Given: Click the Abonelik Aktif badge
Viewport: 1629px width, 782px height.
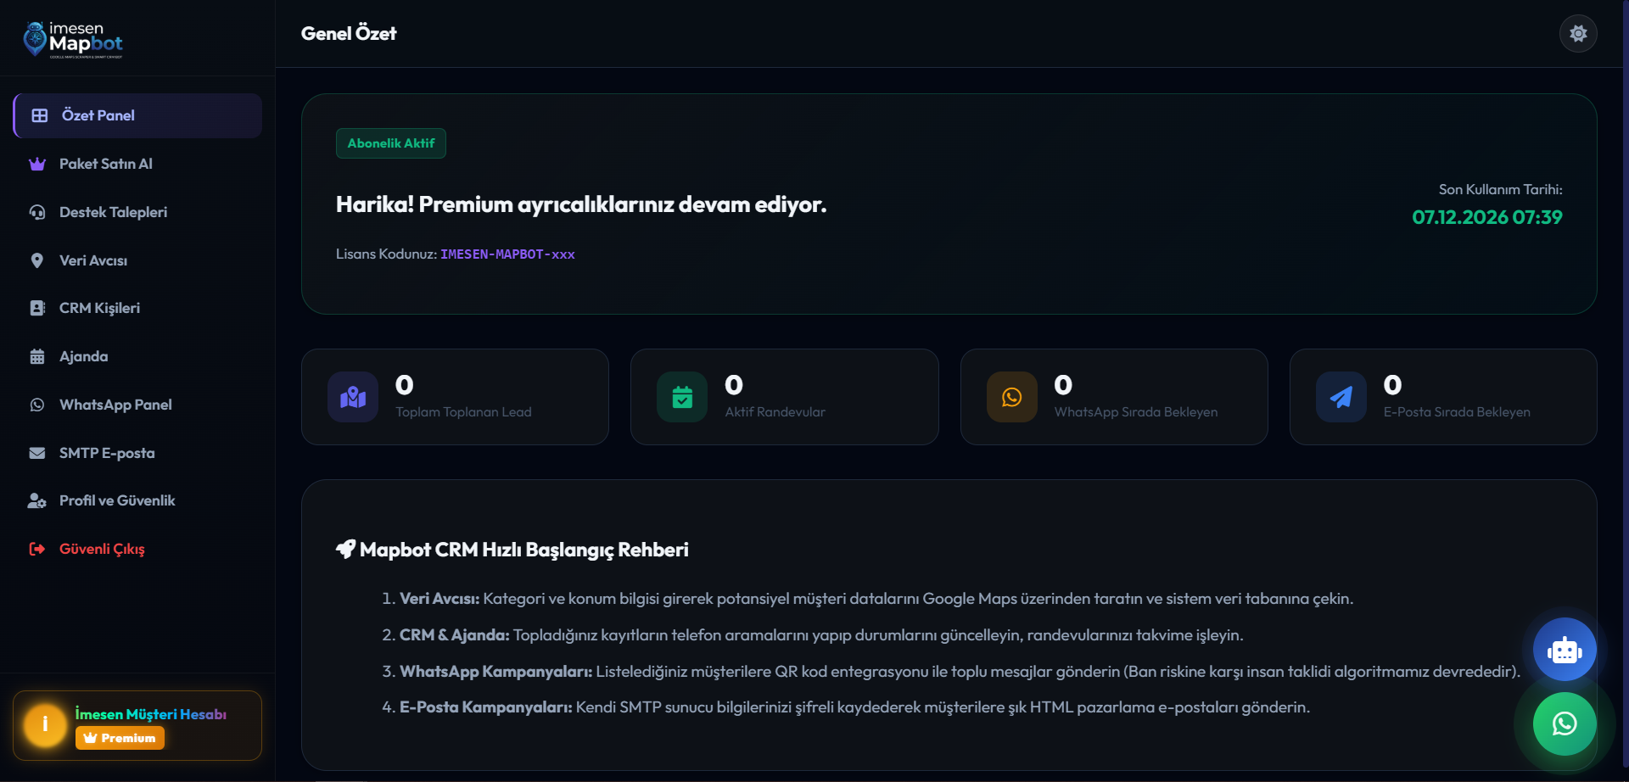Looking at the screenshot, I should pos(391,143).
